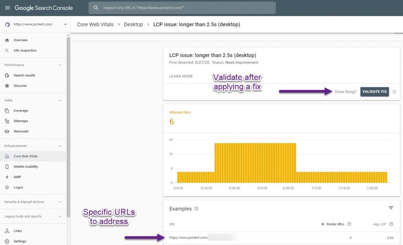Click the AMP lightning bolt icon
The width and height of the screenshot is (403, 245).
coord(7,177)
